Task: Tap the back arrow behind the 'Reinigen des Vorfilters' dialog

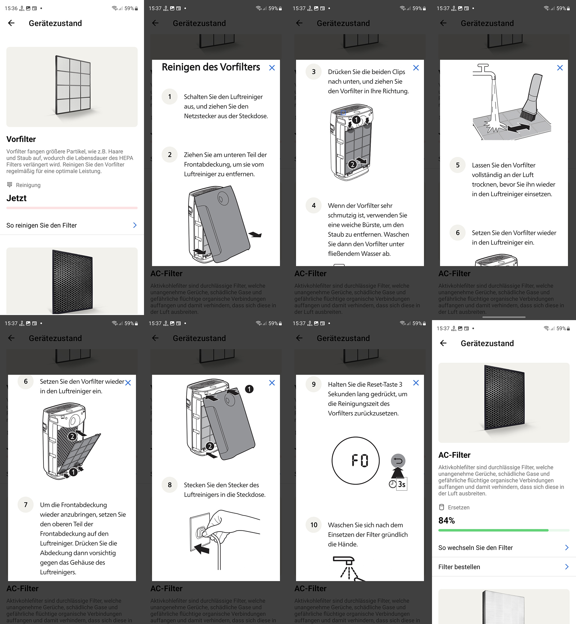Action: pyautogui.click(x=155, y=23)
